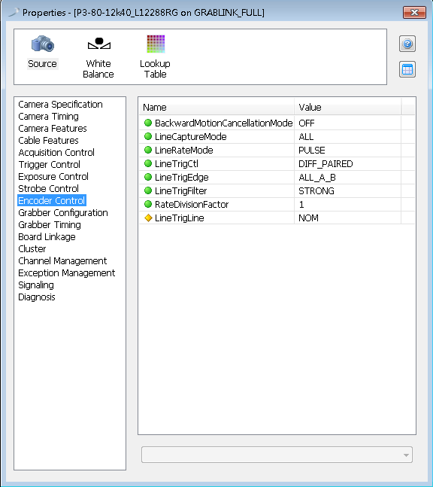The image size is (433, 487).
Task: Select the LineCaptureMode parameter name
Action: tap(191, 137)
